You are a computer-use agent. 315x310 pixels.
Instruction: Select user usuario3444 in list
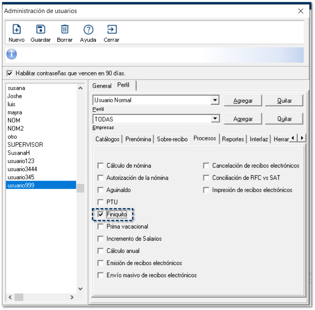41,169
